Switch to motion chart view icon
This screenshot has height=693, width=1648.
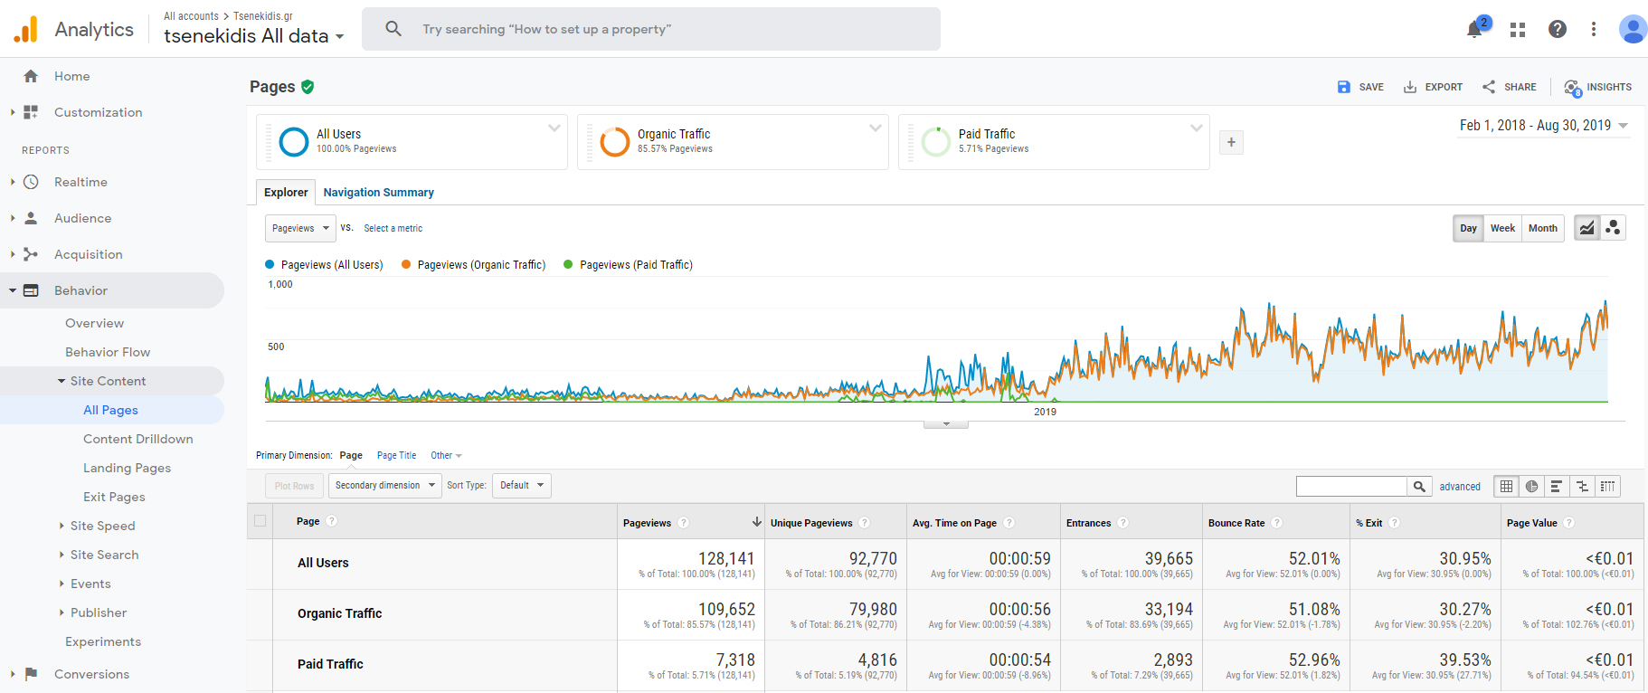pos(1613,228)
